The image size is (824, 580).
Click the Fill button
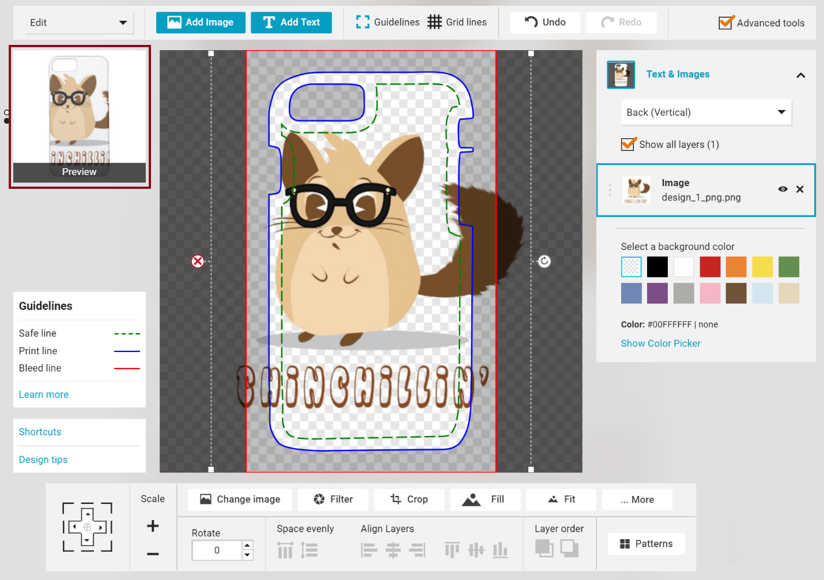click(x=485, y=499)
